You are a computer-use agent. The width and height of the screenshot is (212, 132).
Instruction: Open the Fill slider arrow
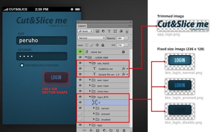click(126, 45)
